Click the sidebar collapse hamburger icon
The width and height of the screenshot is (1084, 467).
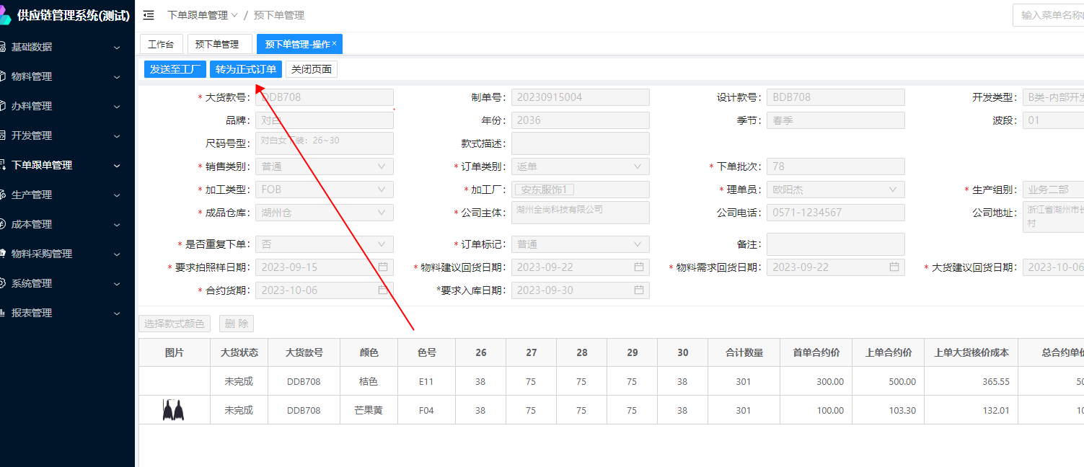tap(149, 15)
